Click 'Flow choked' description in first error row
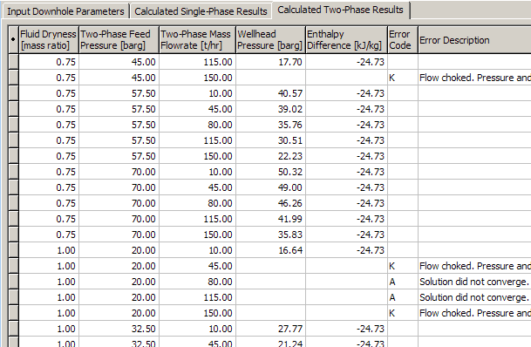This screenshot has height=347, width=531. pyautogui.click(x=475, y=78)
